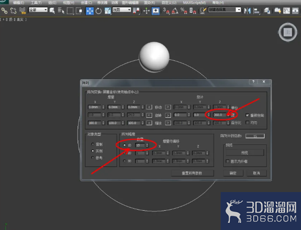Click Bind to Space Warp icon

point(22,11)
